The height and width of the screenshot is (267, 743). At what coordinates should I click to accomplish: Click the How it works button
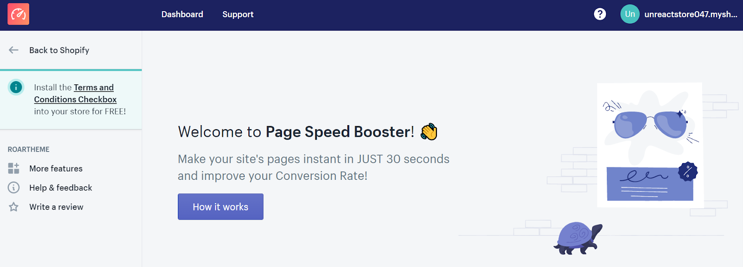click(x=221, y=207)
